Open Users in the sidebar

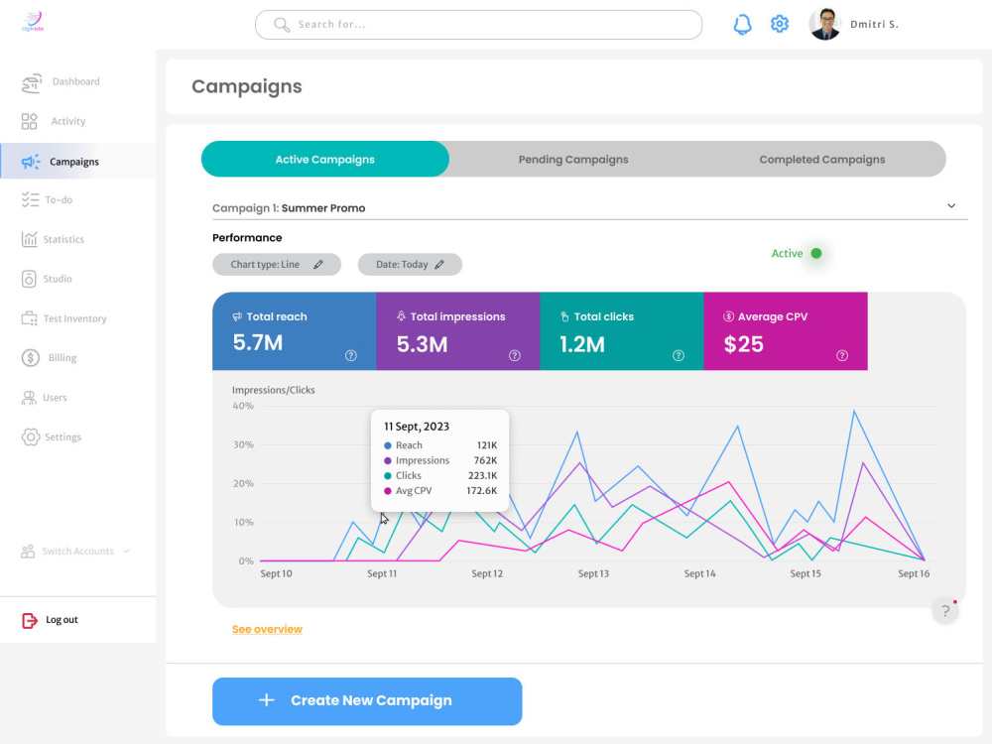pos(45,398)
